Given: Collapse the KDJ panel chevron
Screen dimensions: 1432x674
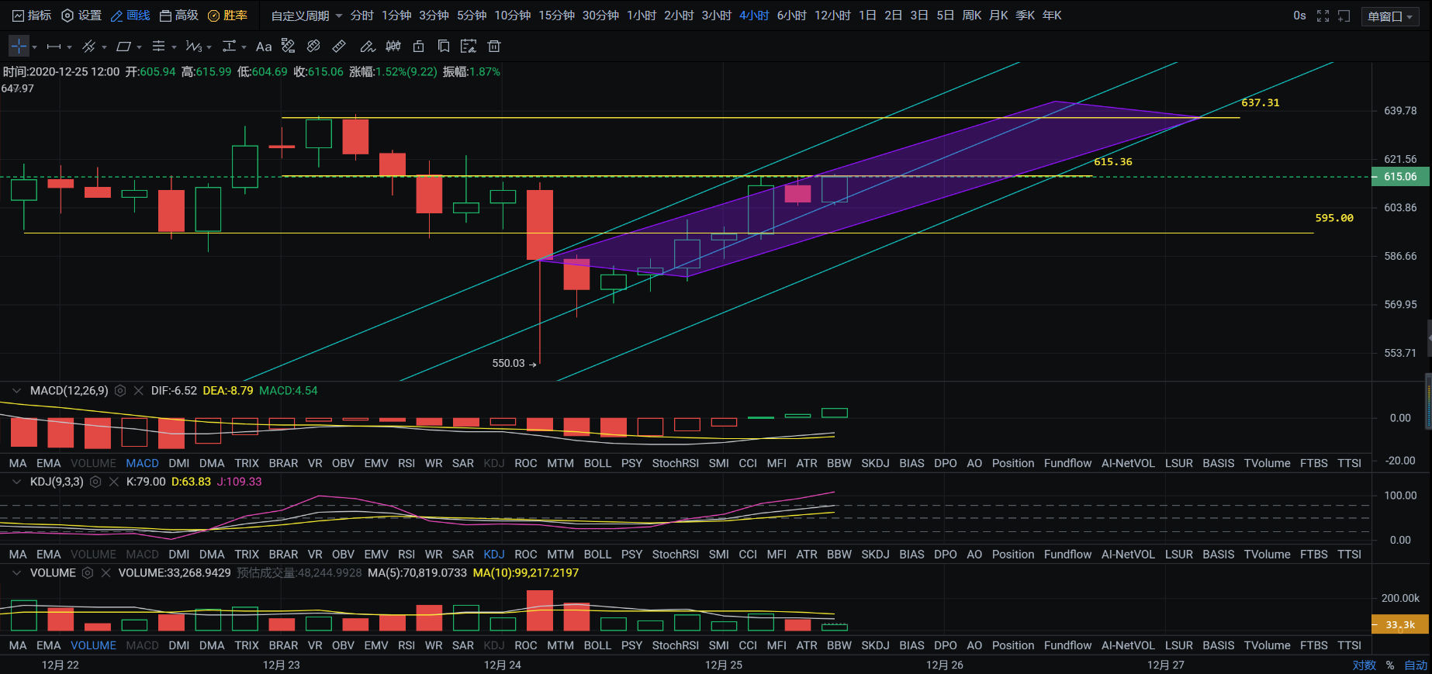Looking at the screenshot, I should click(x=16, y=482).
